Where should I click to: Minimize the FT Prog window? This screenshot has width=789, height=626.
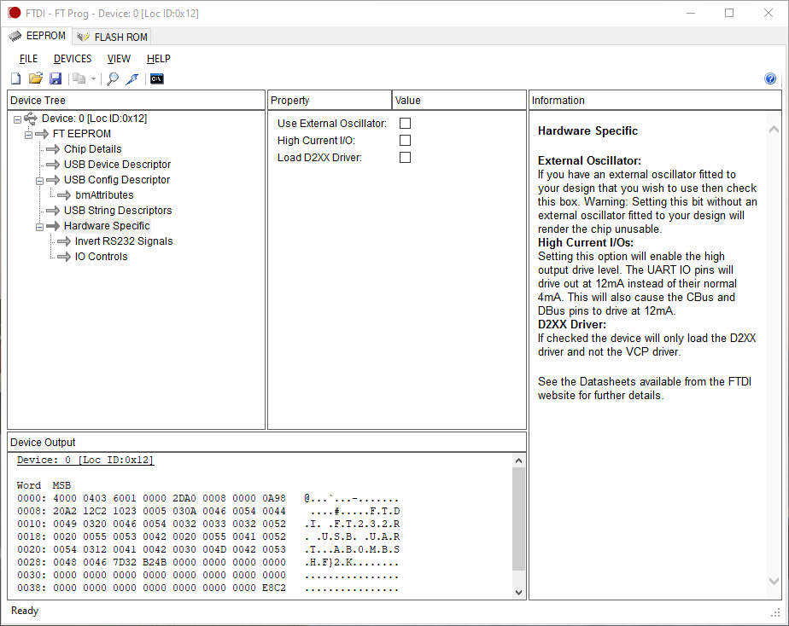click(x=691, y=13)
